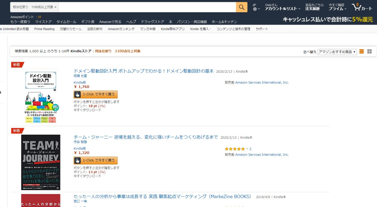Expand プライム dropdown menu

pos(337,7)
